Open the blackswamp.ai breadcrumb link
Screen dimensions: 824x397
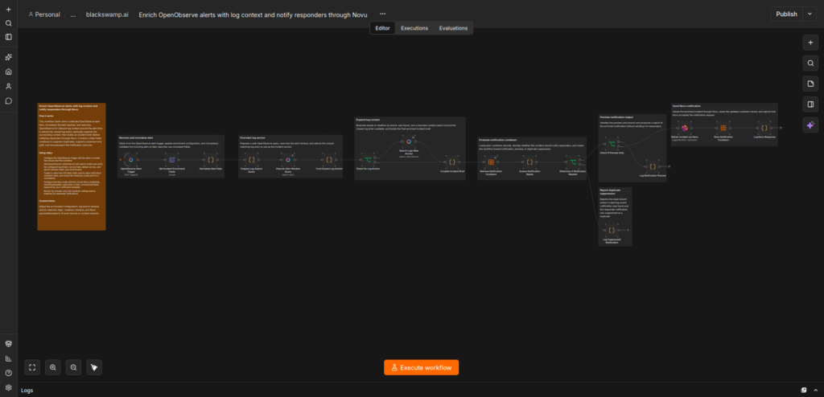(x=107, y=14)
